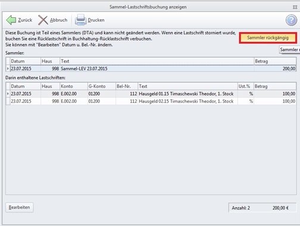Click Konto E.002.00 in the Hausgeld 01.15 row
This screenshot has height=226, width=300.
tap(68, 93)
